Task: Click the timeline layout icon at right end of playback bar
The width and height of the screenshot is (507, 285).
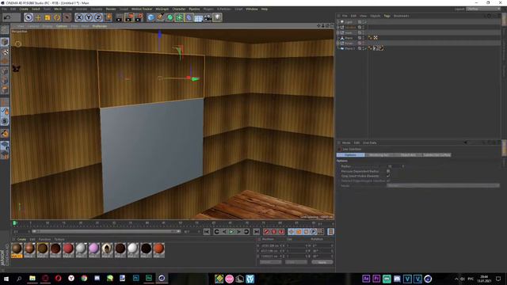Action: 330,231
